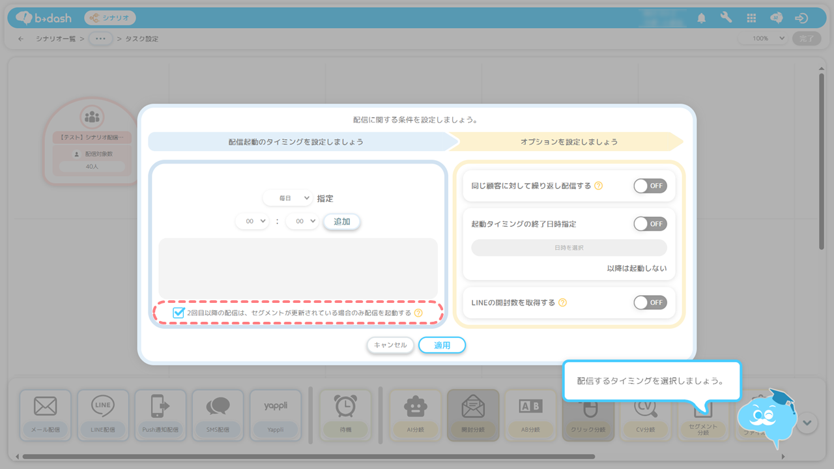This screenshot has width=834, height=469.
Task: Click the scroll-right arrow of tile scrollbar
Action: pos(783,457)
